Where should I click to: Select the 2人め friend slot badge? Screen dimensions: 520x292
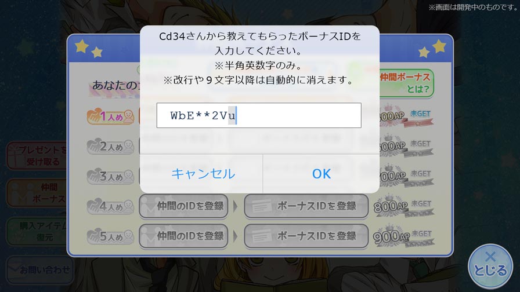110,147
